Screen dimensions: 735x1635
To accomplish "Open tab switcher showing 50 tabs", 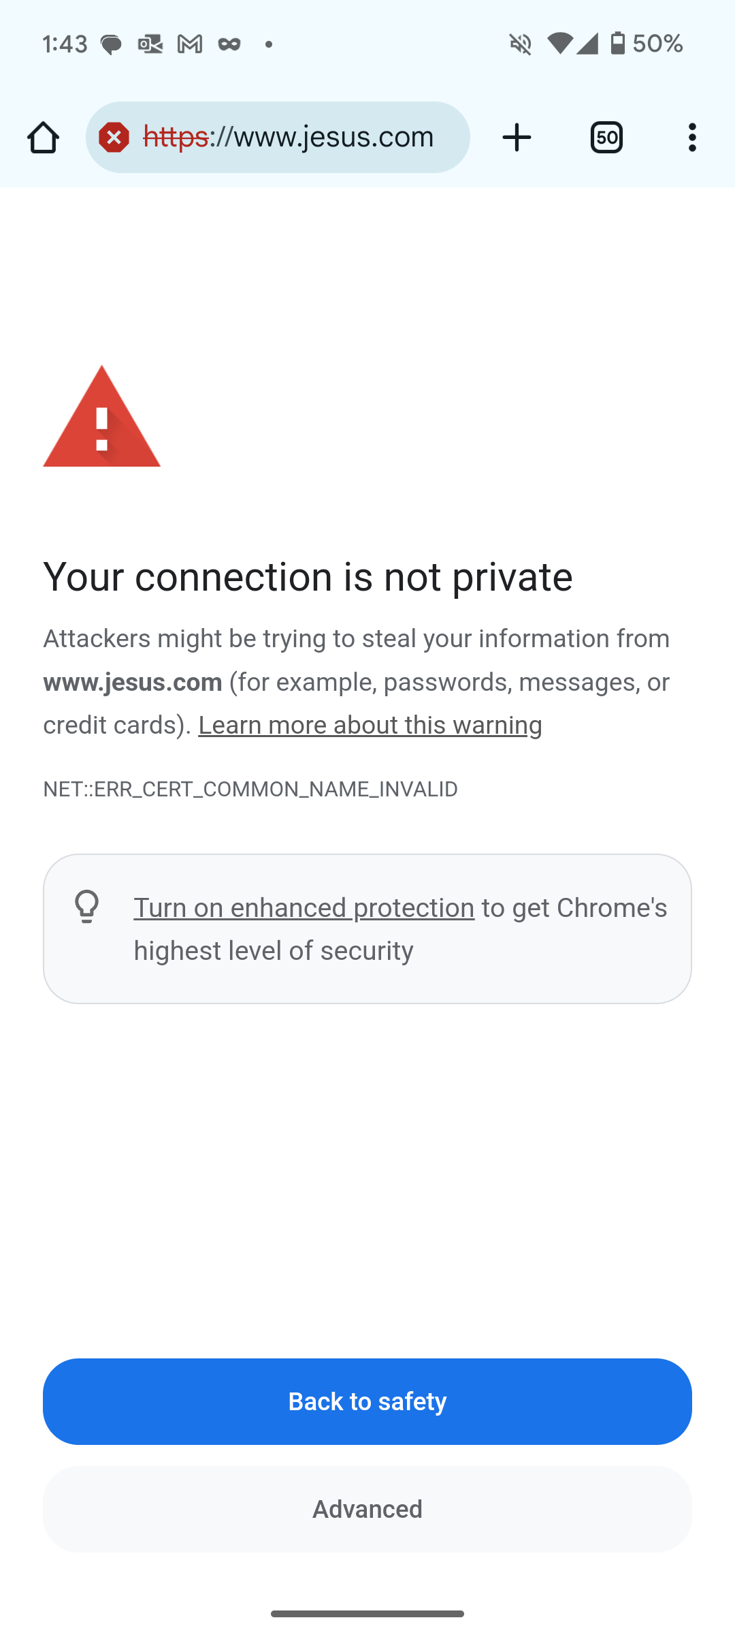I will [606, 138].
